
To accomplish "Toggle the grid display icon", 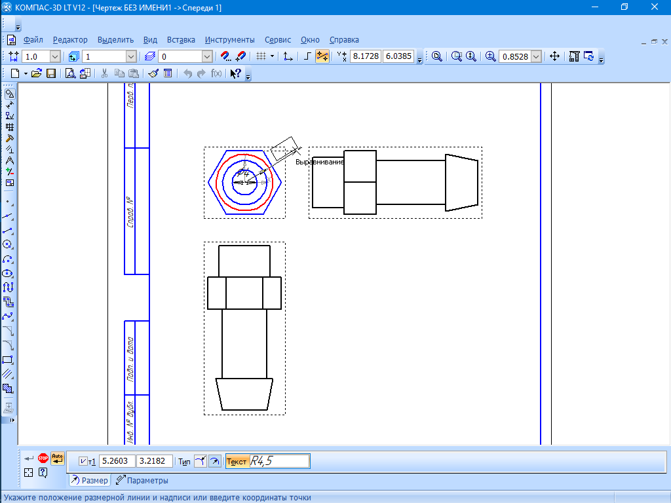I will coord(261,56).
